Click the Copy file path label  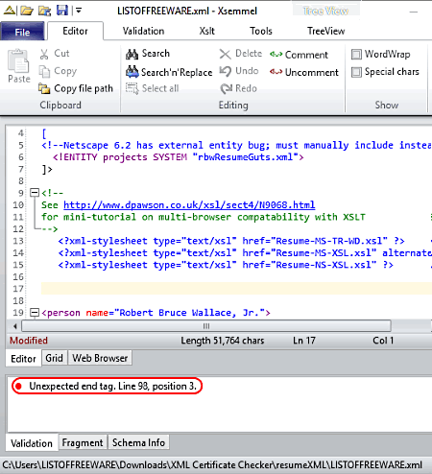point(84,88)
